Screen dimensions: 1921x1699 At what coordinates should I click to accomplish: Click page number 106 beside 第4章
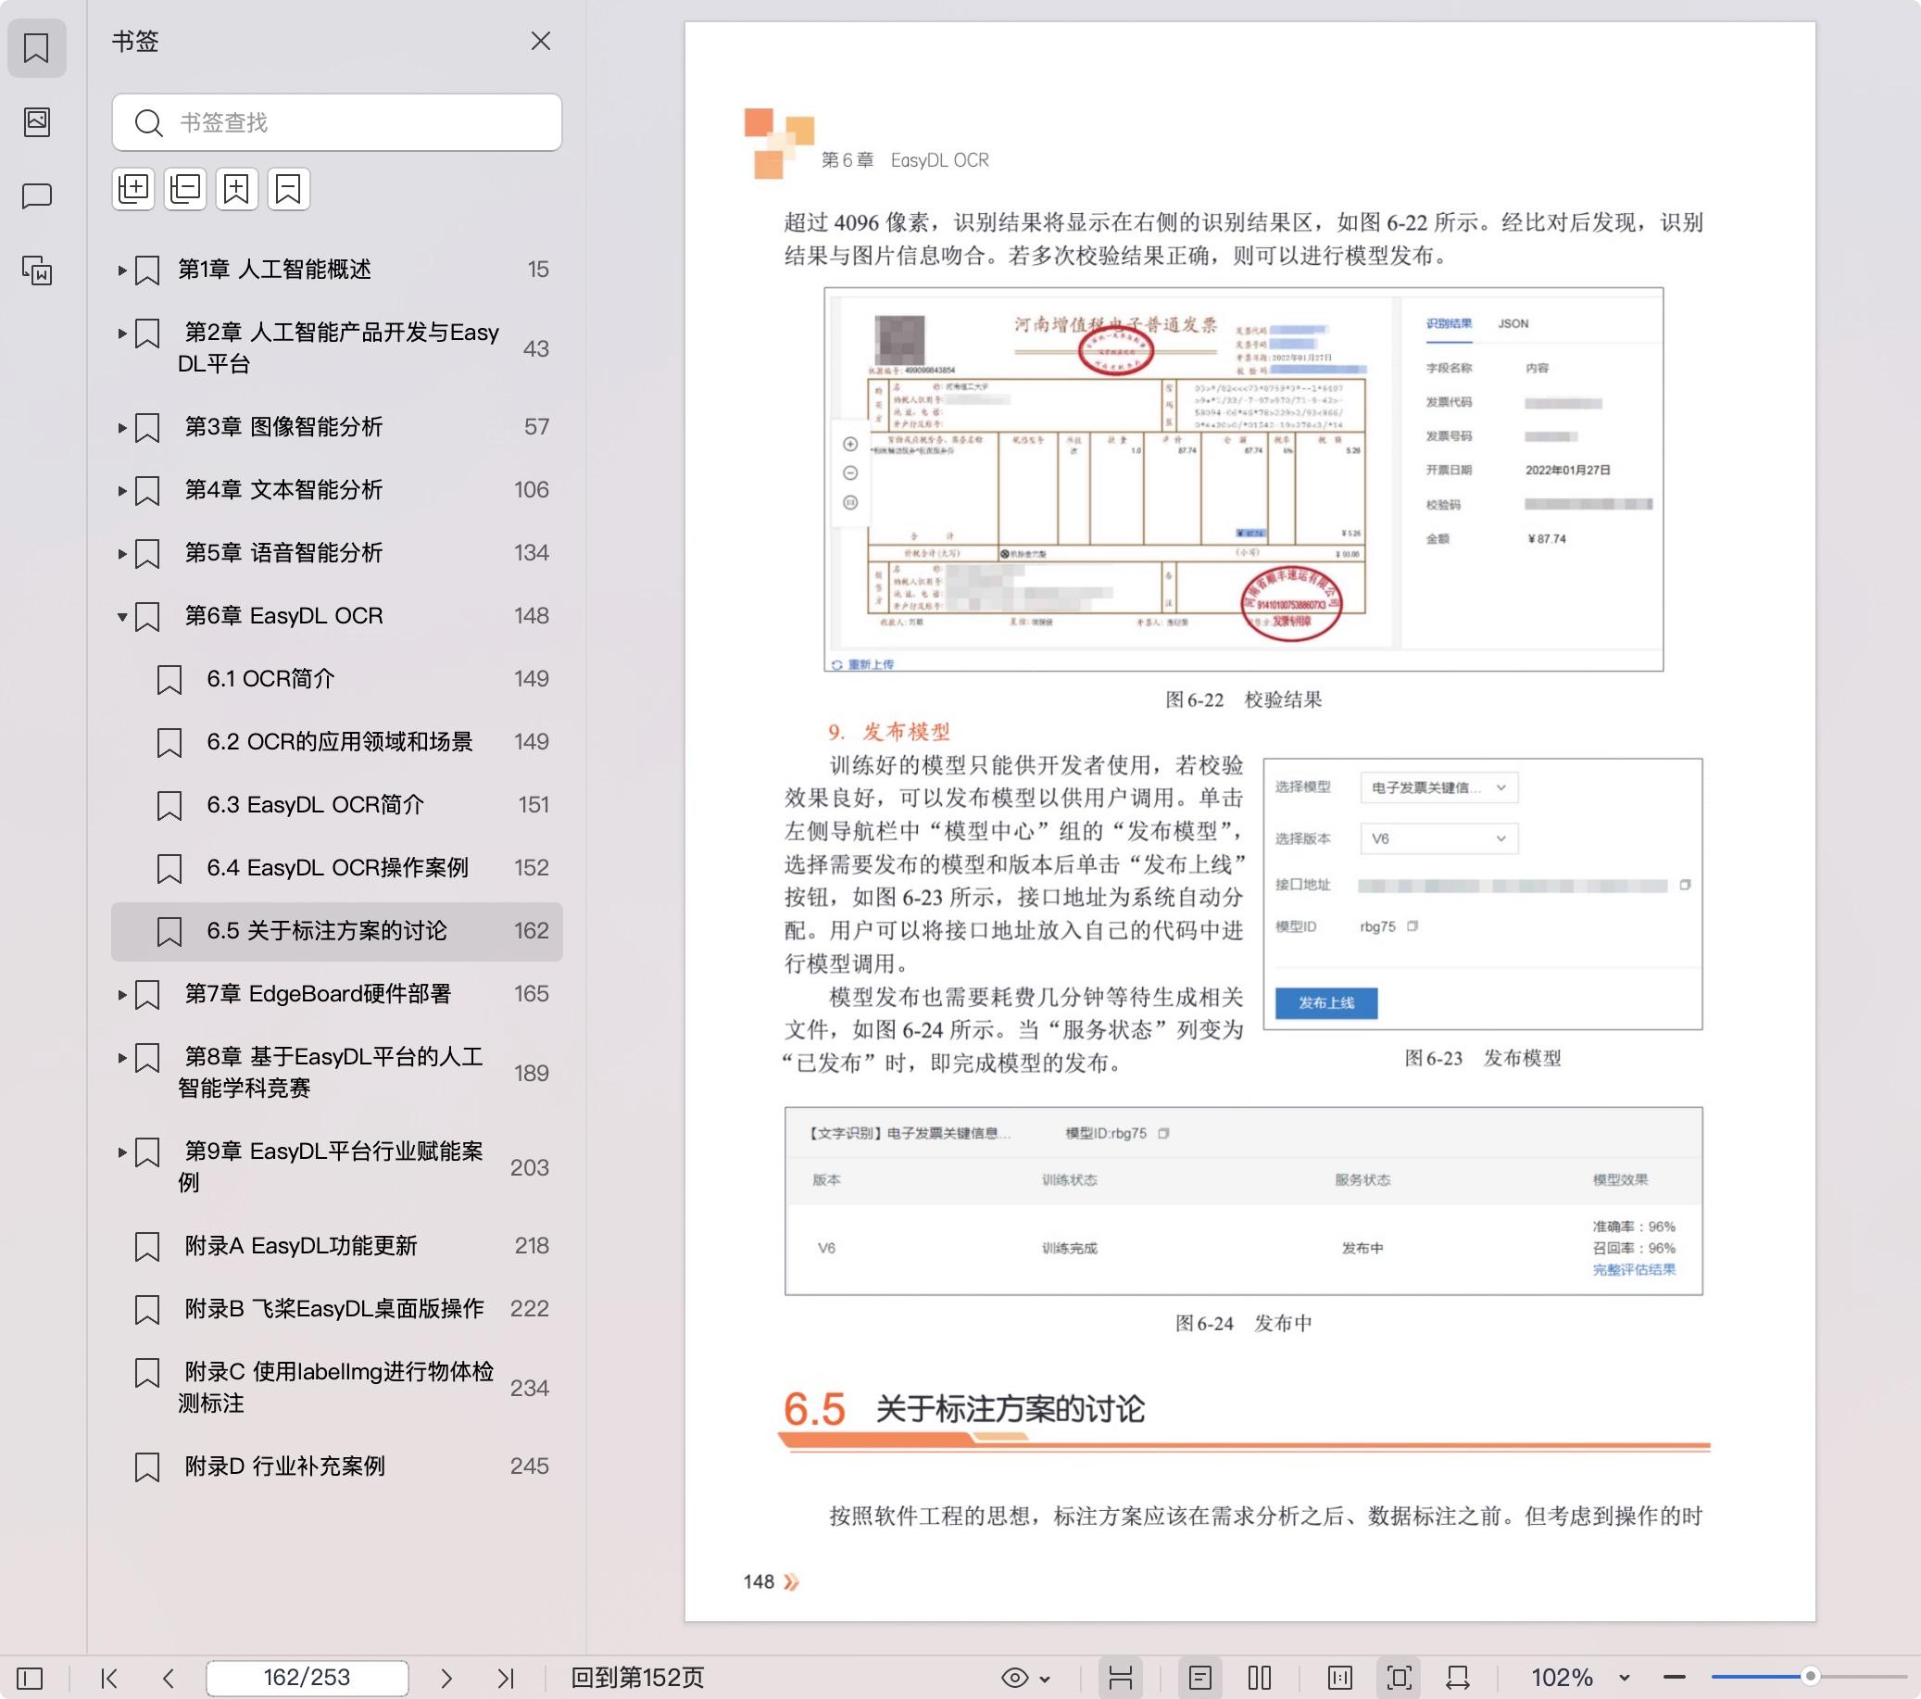[532, 490]
